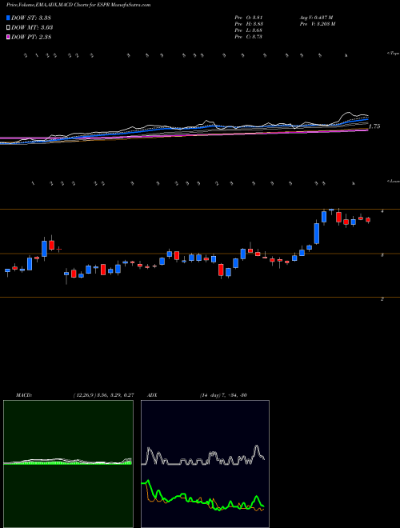Click the white DOW MT legend swatch

click(x=8, y=28)
